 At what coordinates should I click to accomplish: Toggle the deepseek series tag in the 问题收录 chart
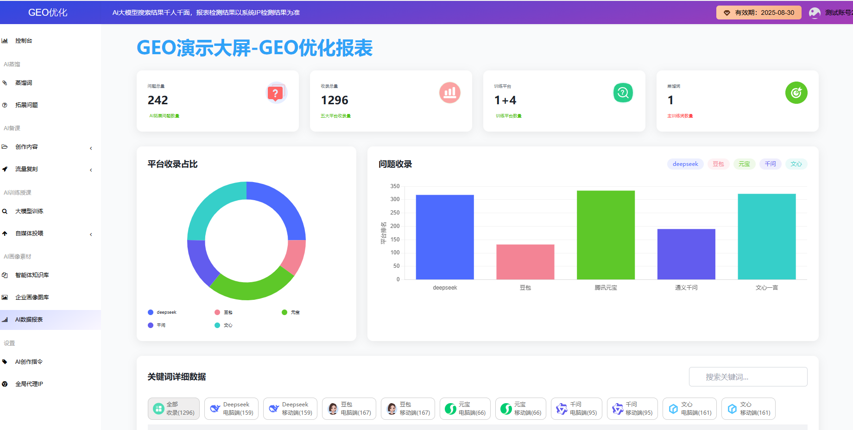point(685,164)
